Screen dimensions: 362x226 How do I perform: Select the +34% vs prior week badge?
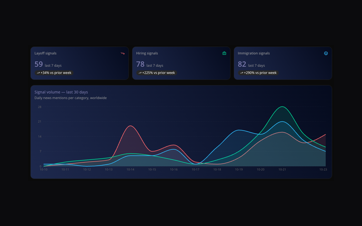point(54,73)
